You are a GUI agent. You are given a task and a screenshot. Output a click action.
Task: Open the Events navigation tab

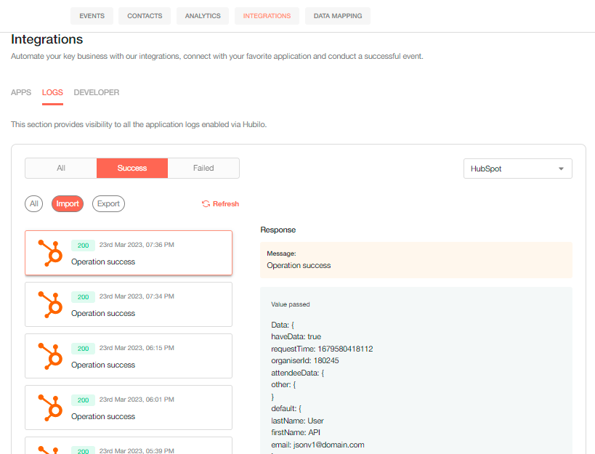pos(92,16)
